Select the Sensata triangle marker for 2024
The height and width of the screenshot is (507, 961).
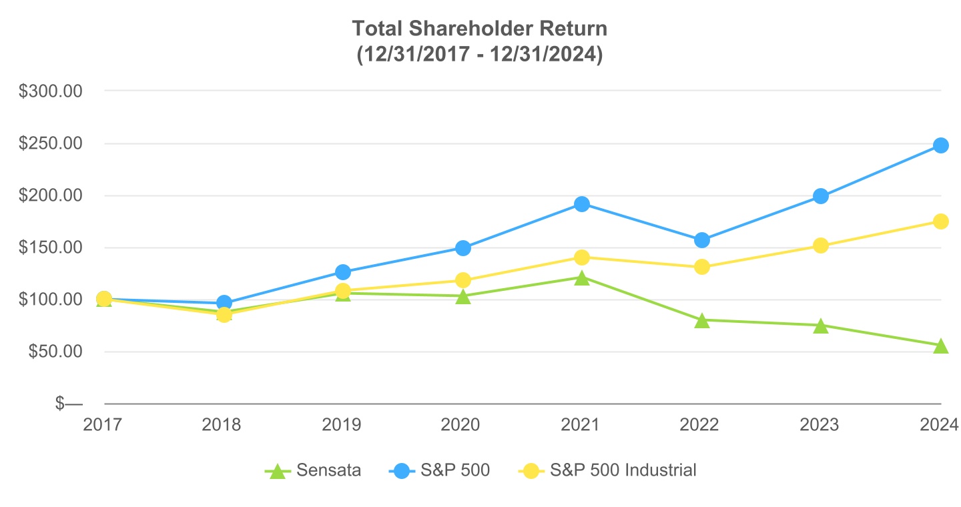point(940,346)
